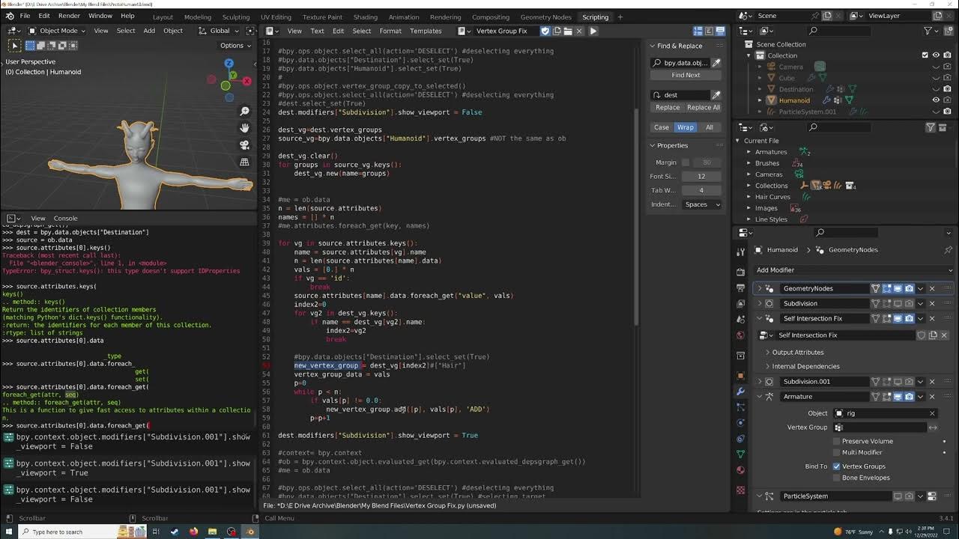Click the pan hand gizmo in viewport
Screen dimensions: 959x539
point(244,128)
